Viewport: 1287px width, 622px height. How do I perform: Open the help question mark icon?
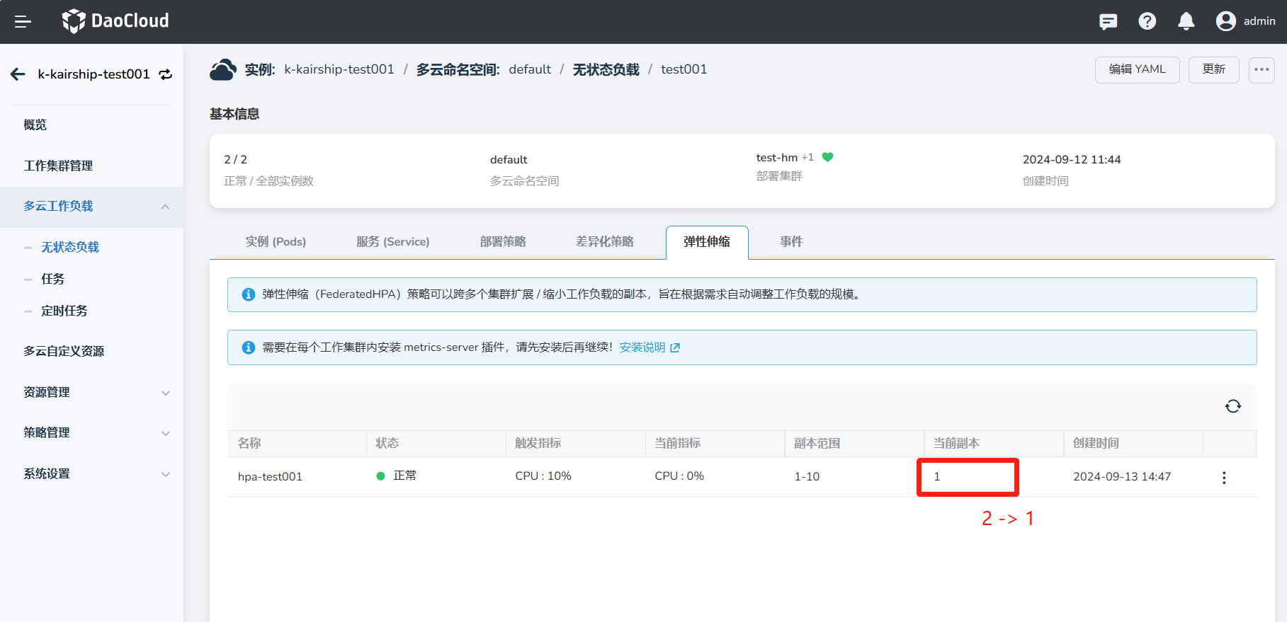1147,22
